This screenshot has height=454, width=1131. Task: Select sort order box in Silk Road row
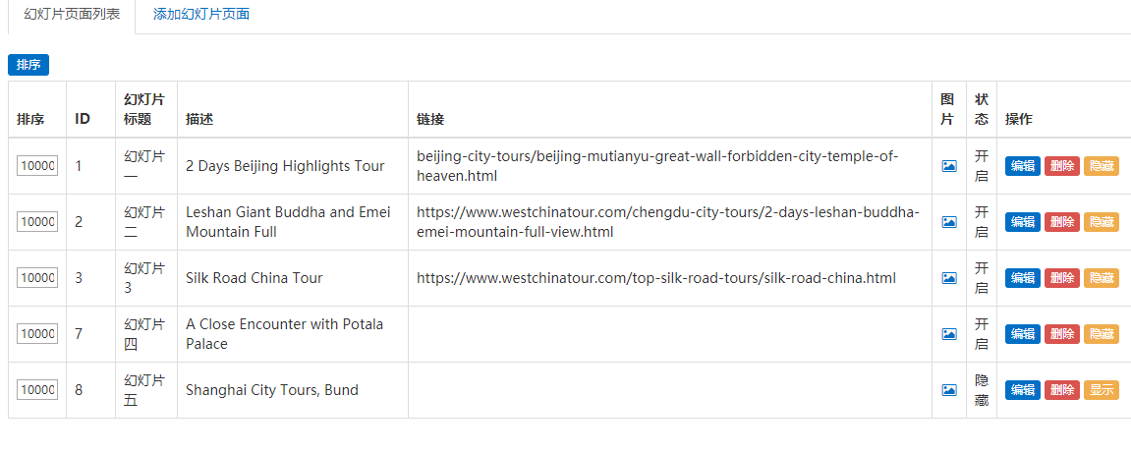pyautogui.click(x=37, y=278)
